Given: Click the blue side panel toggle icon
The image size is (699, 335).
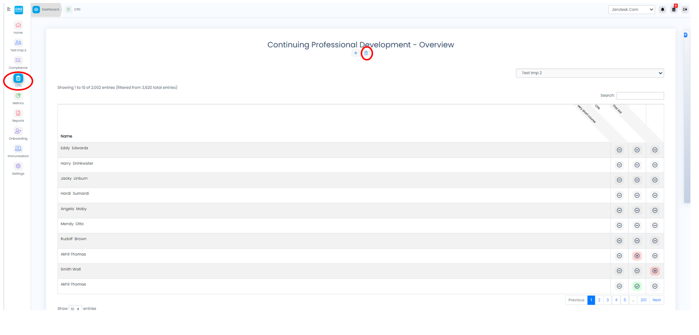Looking at the screenshot, I should point(686,35).
